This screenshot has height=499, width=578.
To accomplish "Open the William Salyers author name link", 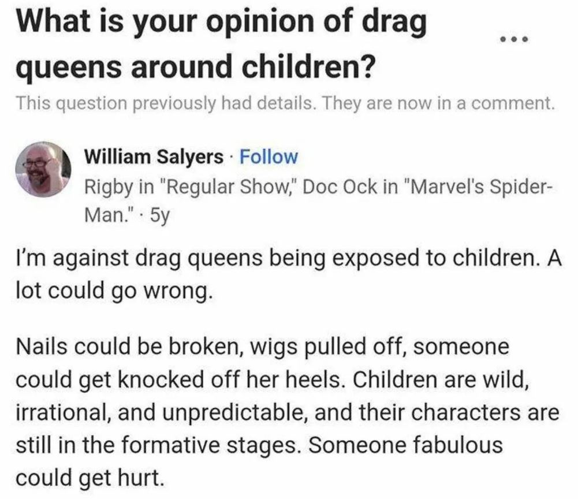I will pyautogui.click(x=152, y=156).
